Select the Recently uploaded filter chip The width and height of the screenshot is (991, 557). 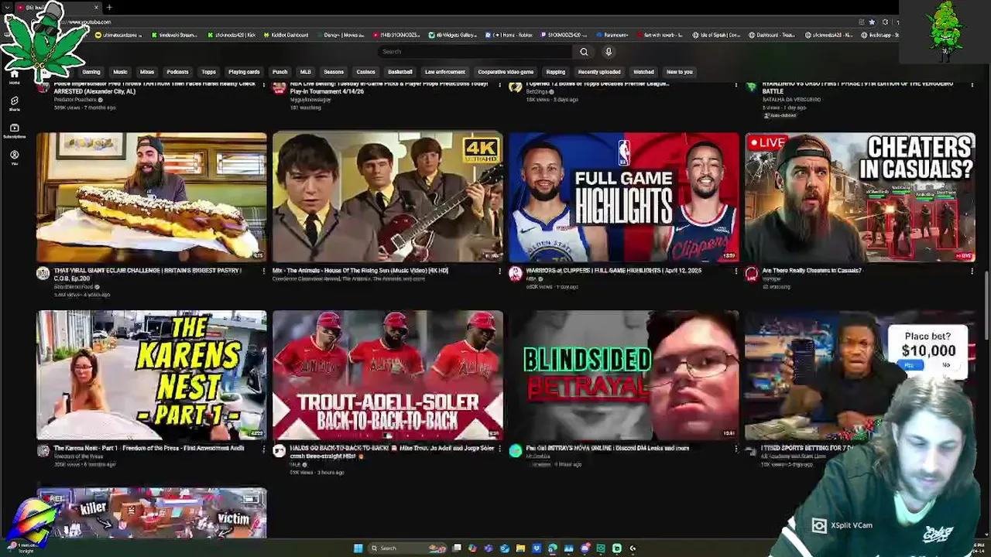[x=599, y=72]
